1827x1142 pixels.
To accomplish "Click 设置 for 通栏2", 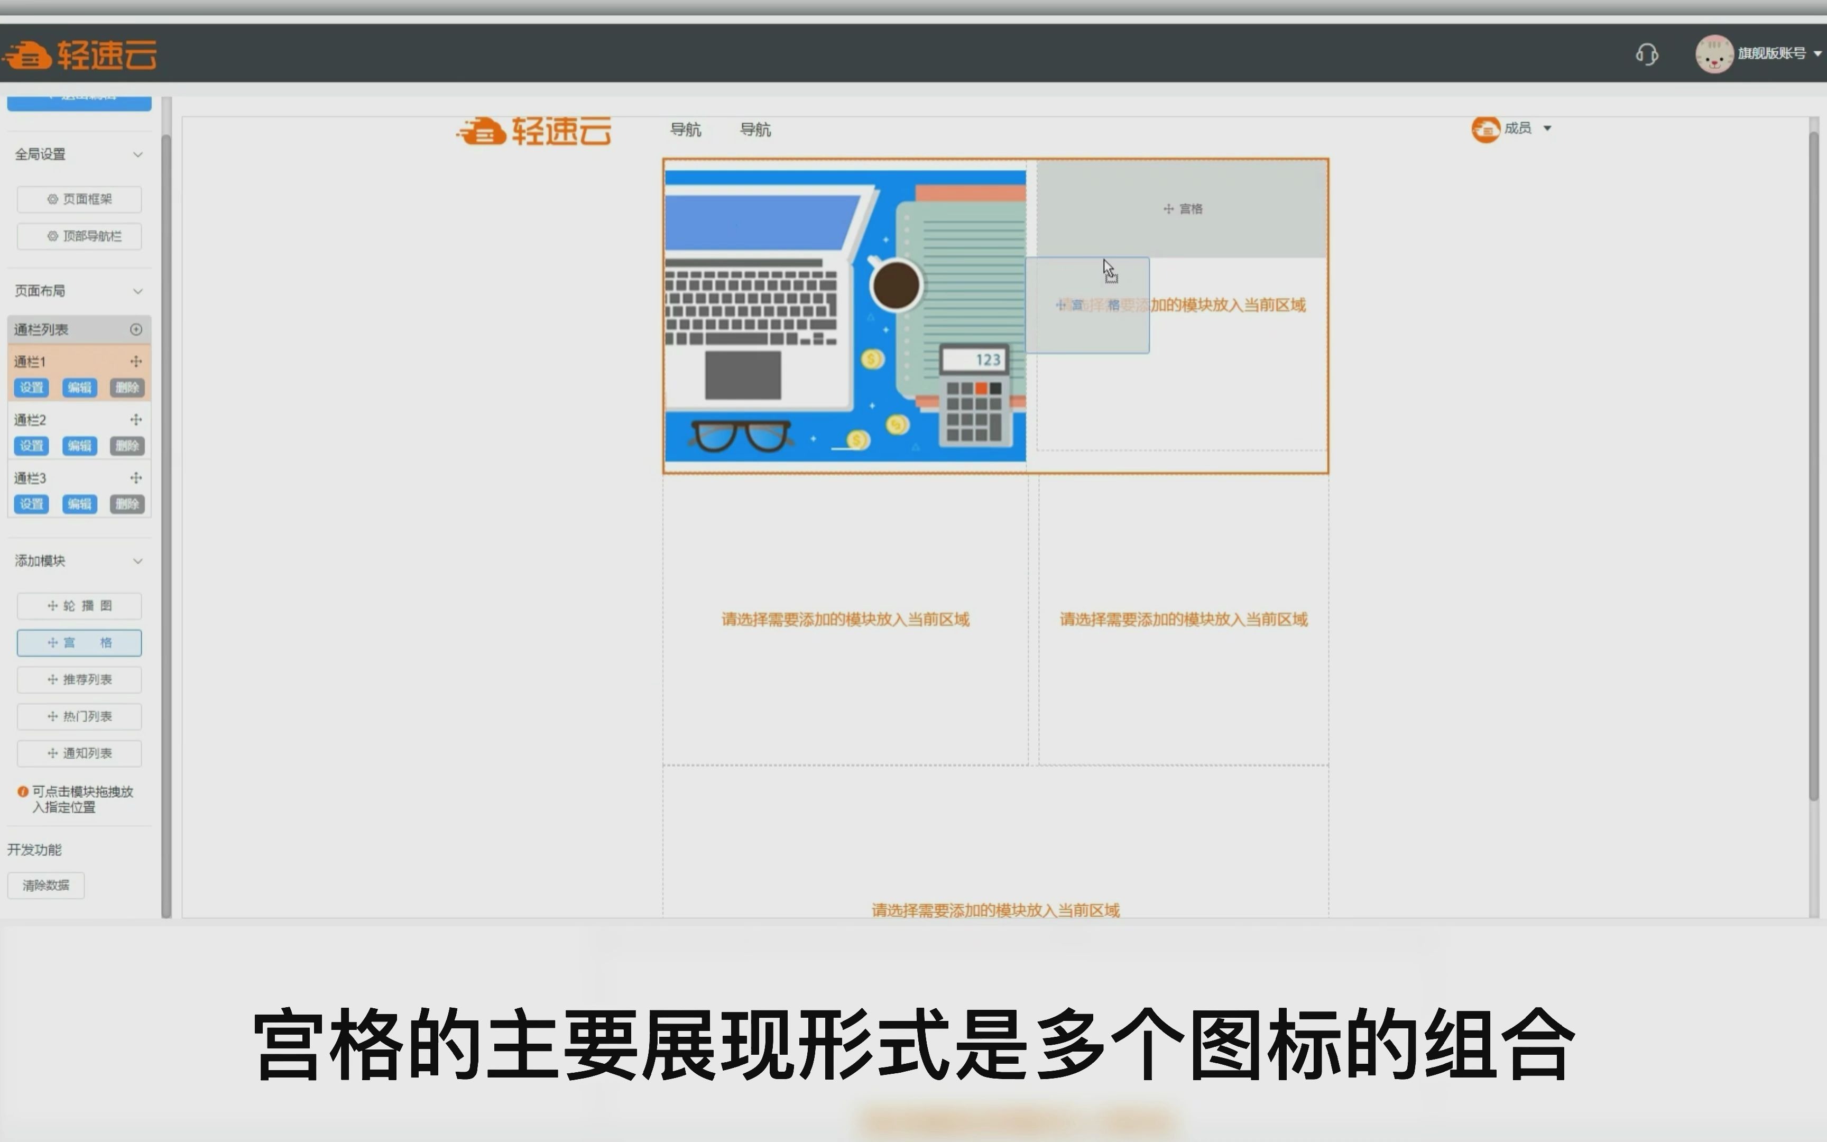I will (x=32, y=446).
